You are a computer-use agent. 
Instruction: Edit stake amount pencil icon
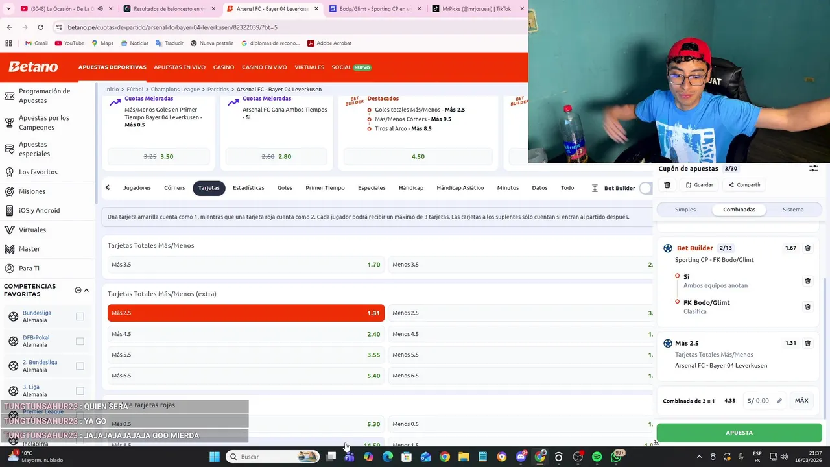779,401
